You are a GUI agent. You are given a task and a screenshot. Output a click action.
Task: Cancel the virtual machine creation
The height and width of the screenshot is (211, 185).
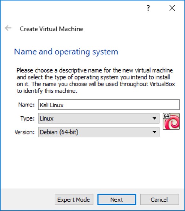[x=160, y=199]
